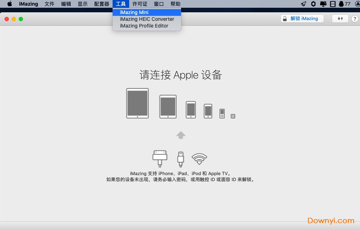Open transfers with the up-down arrows button
This screenshot has width=360, height=229.
pos(340,19)
